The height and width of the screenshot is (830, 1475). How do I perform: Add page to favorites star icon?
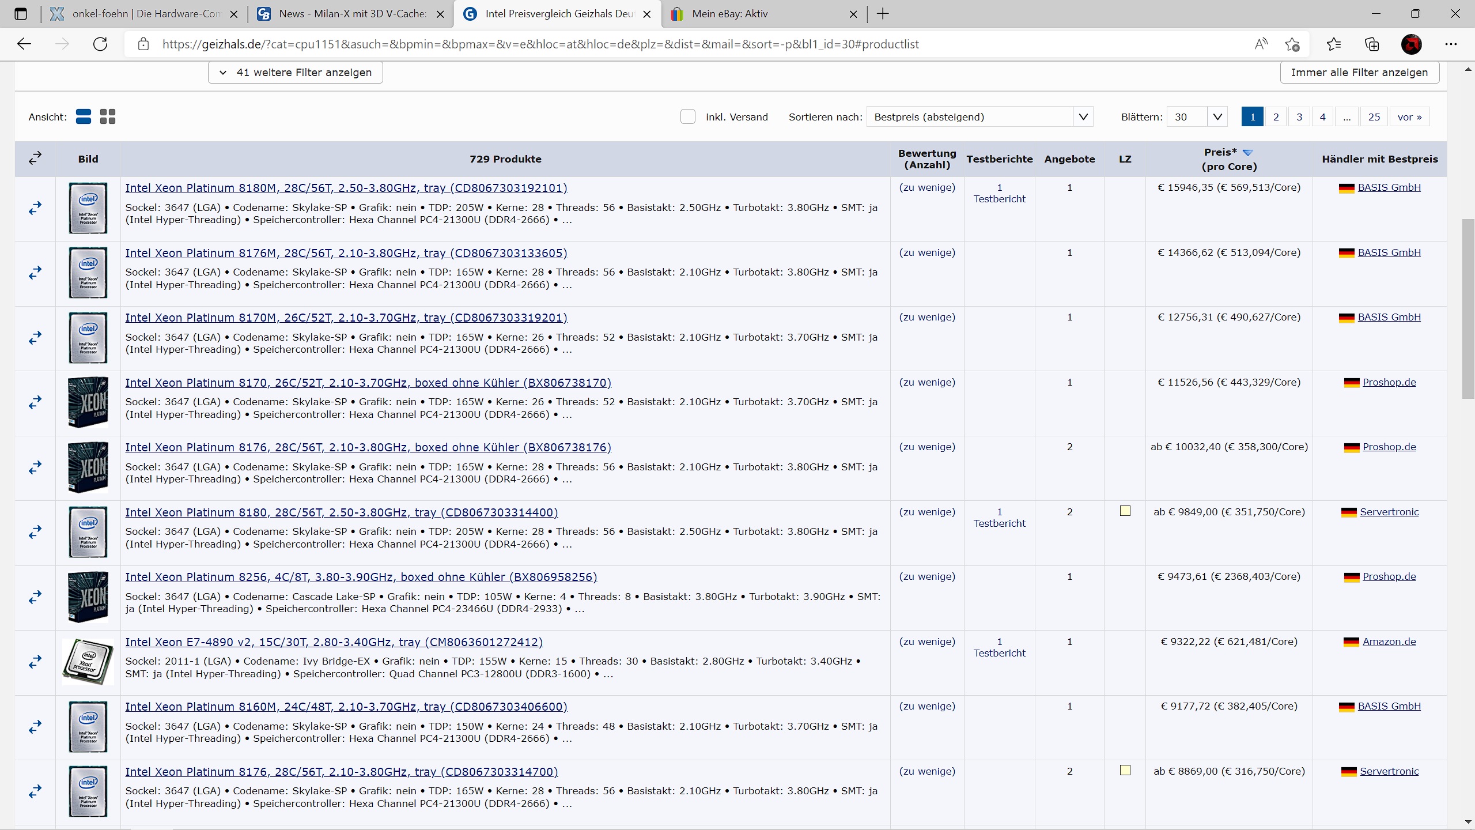(x=1292, y=44)
